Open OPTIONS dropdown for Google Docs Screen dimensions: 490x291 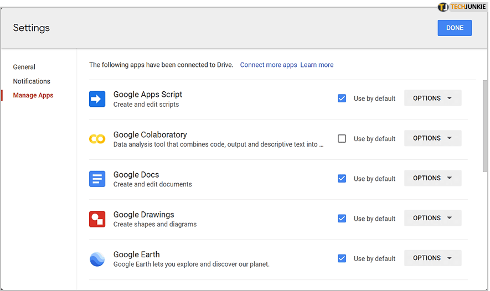[432, 178]
